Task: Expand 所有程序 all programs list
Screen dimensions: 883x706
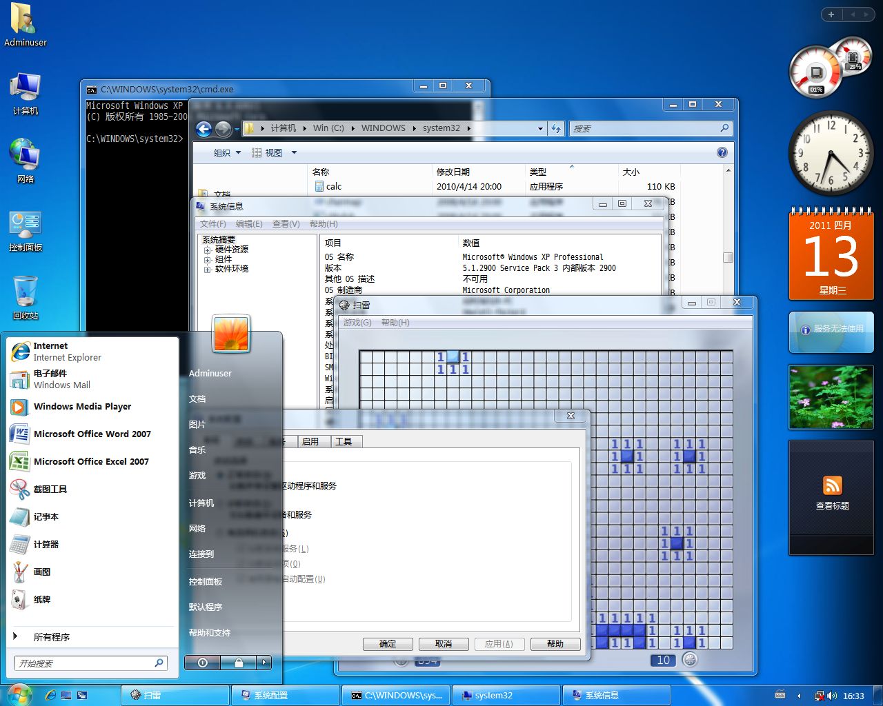Action: (93, 637)
